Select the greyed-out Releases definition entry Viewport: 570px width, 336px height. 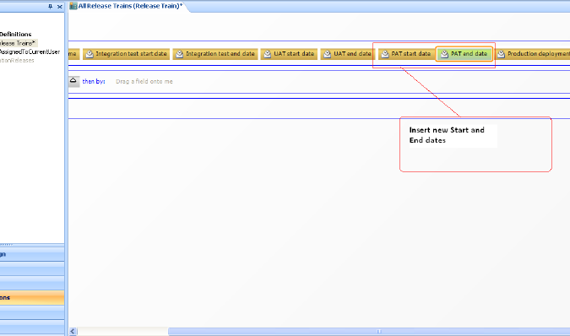(17, 60)
